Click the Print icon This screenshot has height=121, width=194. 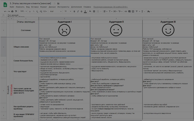12,11
